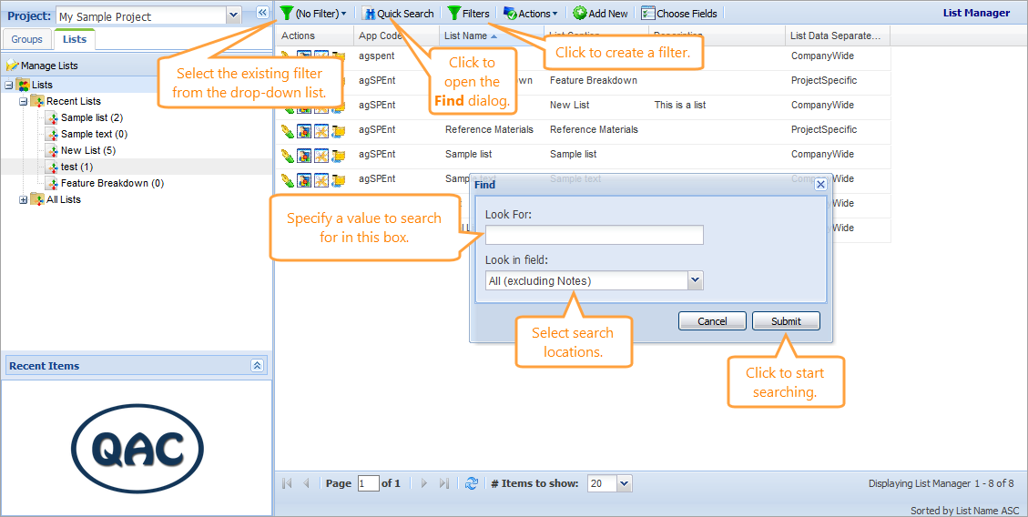Click the Feature Breakdown list caption cell
1028x517 pixels.
(x=594, y=81)
